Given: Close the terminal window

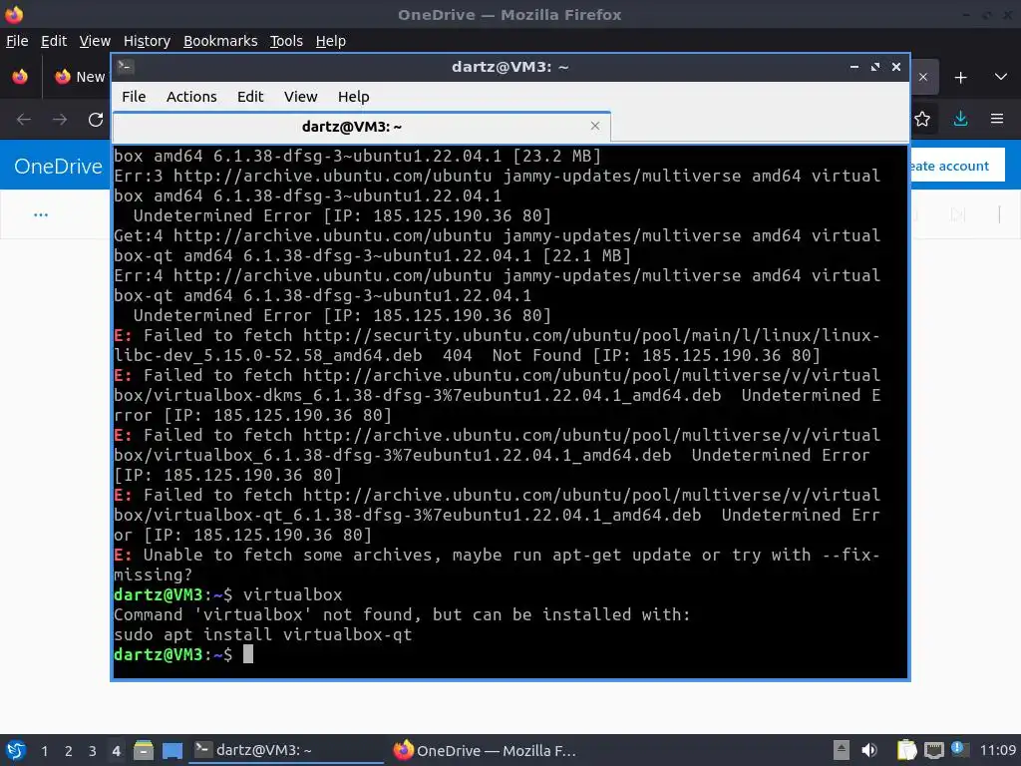Looking at the screenshot, I should [896, 67].
